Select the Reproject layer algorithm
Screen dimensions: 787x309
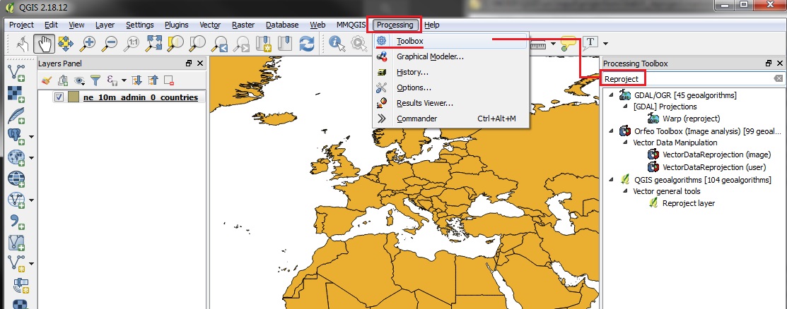689,203
